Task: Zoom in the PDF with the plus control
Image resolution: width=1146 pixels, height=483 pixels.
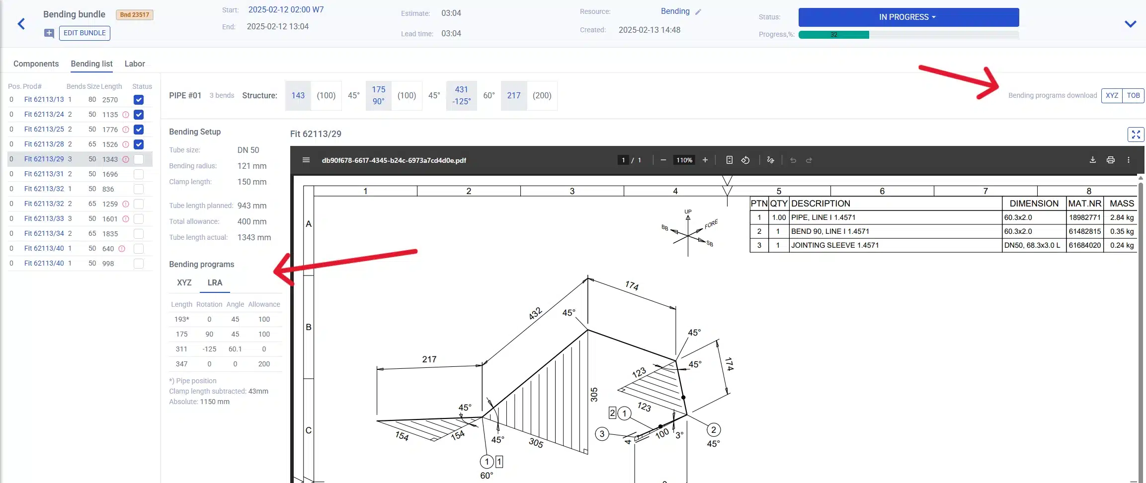Action: click(705, 160)
